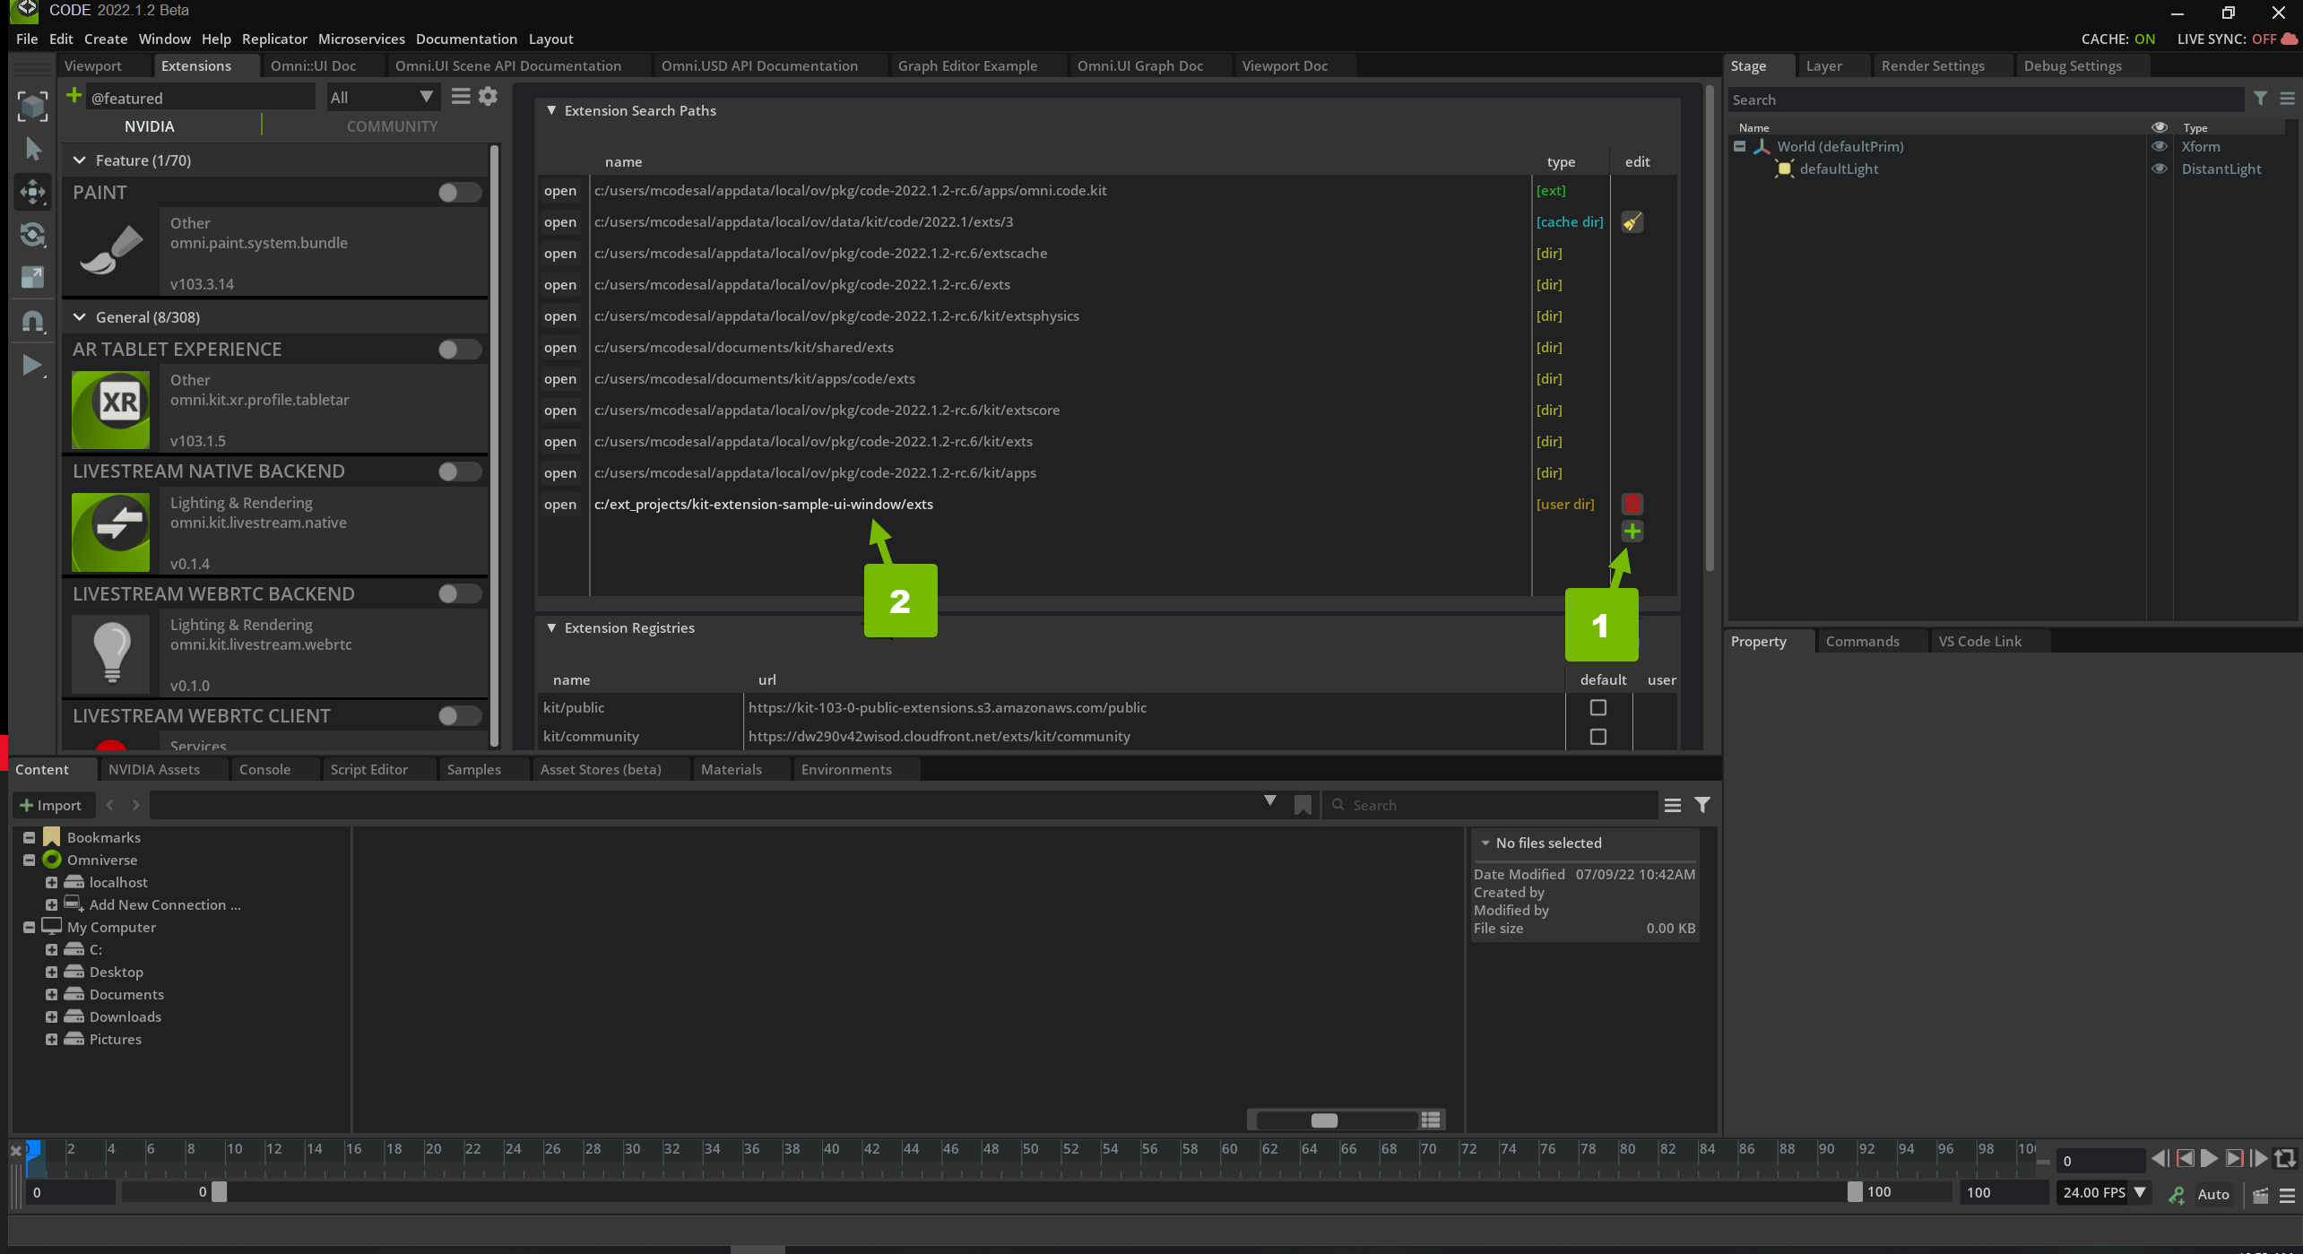
Task: Click the green plus add extension icon
Action: coord(74,96)
